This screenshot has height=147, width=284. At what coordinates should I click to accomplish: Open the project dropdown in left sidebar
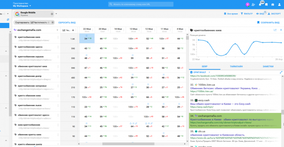tap(8, 14)
